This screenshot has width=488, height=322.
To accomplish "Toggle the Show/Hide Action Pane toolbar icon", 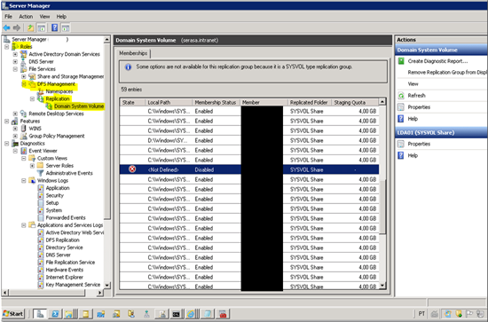I will [x=66, y=28].
